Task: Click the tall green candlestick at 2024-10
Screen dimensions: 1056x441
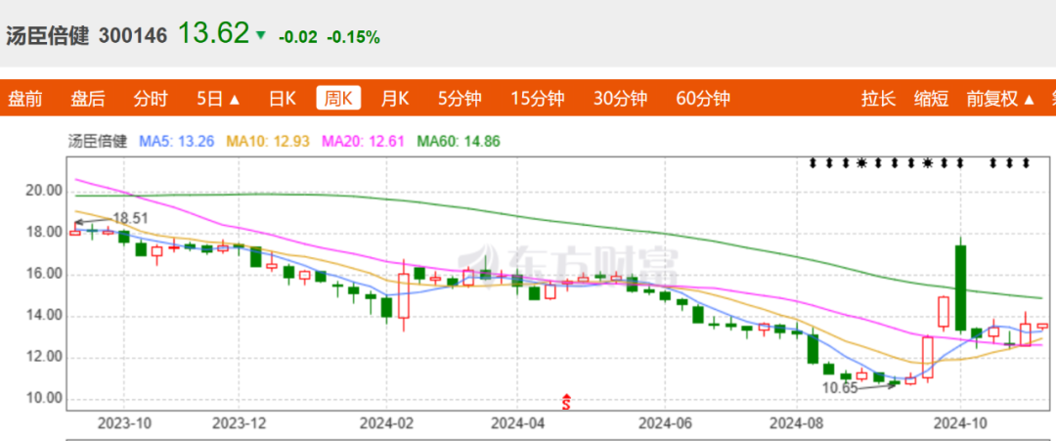Action: (960, 287)
